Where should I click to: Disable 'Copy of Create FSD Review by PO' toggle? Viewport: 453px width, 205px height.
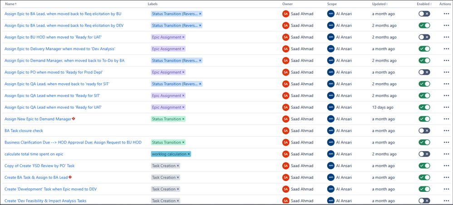click(424, 166)
